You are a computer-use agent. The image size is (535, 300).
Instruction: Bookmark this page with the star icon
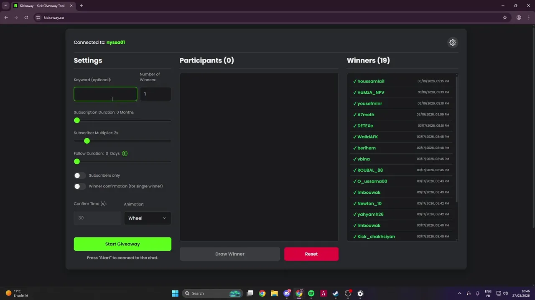[x=505, y=17]
